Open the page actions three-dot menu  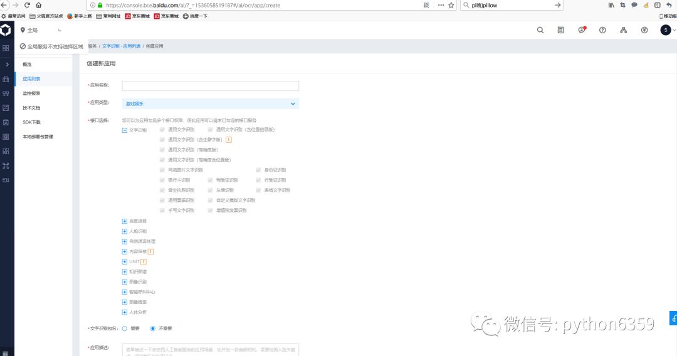(x=441, y=5)
